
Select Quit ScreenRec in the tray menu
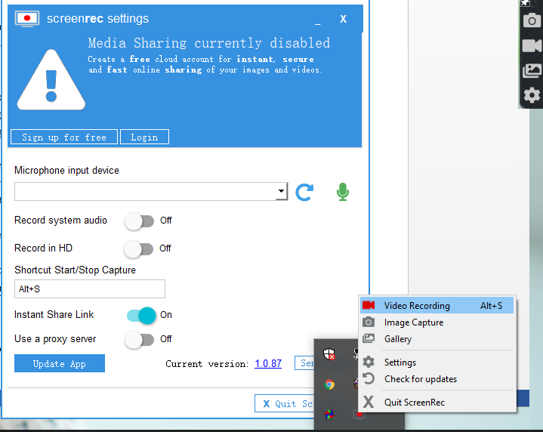click(437, 403)
